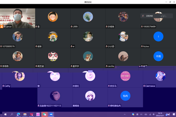The width and height of the screenshot is (176, 117).
Task: Click the avatar of 李雨艳
Action: tap(18, 56)
